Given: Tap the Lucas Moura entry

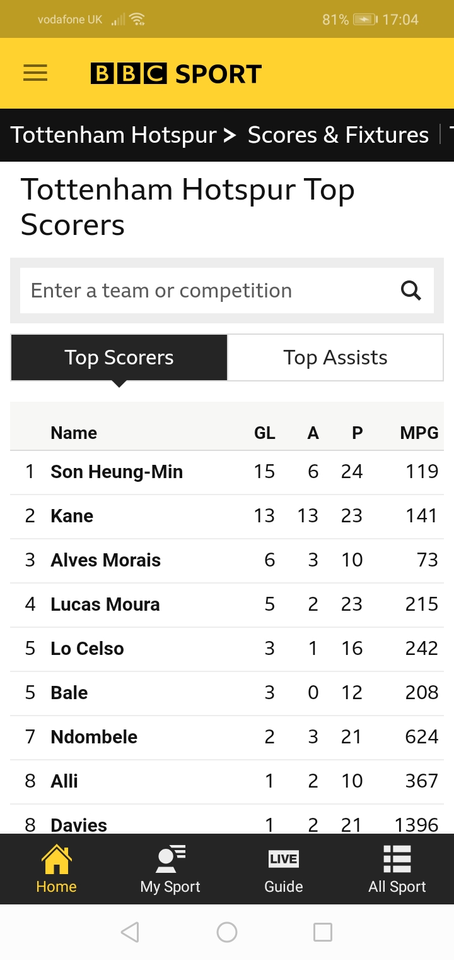Looking at the screenshot, I should 105,604.
